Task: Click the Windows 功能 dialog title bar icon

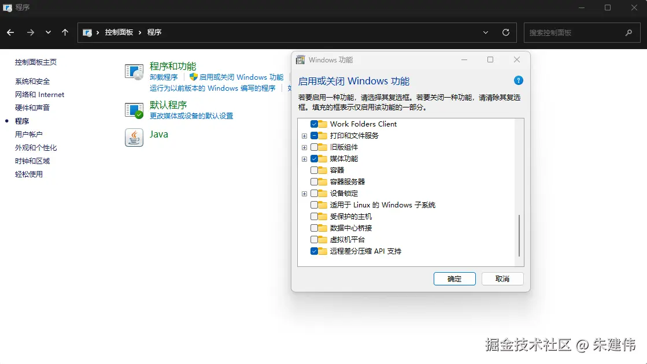Action: (300, 60)
